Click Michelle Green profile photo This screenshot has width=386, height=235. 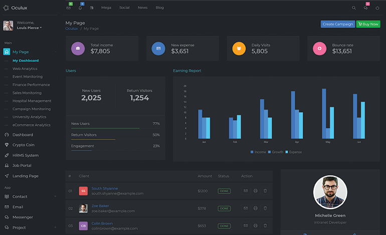point(330,192)
